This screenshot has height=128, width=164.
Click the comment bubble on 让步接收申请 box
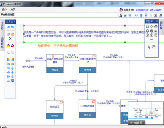click(x=93, y=102)
